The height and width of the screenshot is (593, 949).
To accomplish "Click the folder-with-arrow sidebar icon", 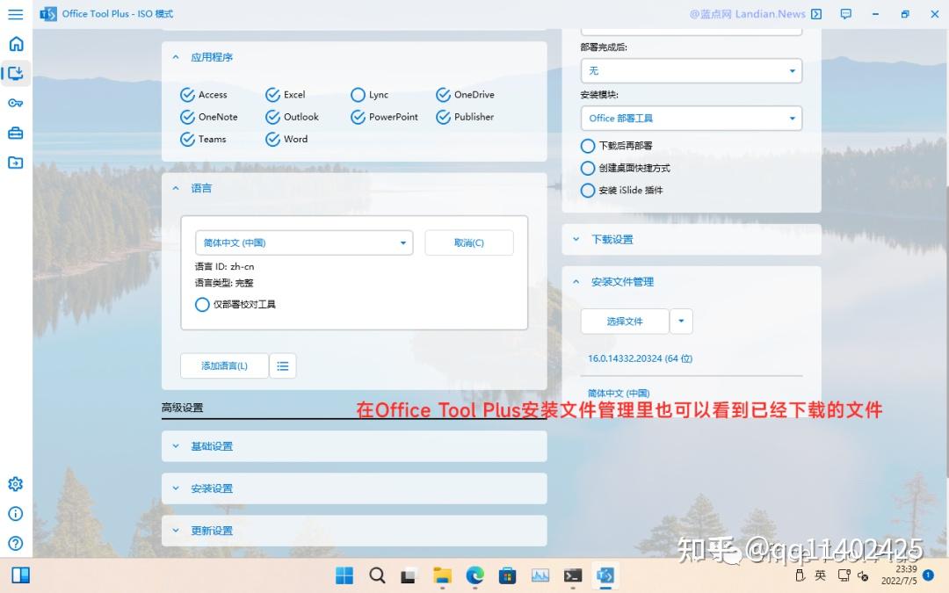I will pyautogui.click(x=15, y=163).
